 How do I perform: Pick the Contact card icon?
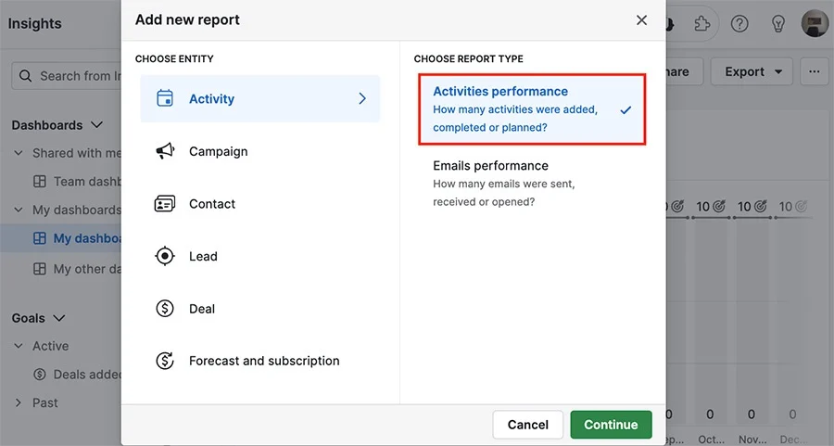pos(165,204)
